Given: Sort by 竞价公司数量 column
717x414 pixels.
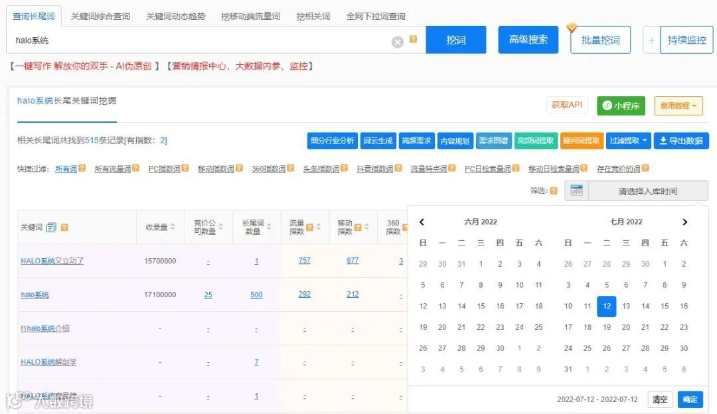Looking at the screenshot, I should pos(221,227).
